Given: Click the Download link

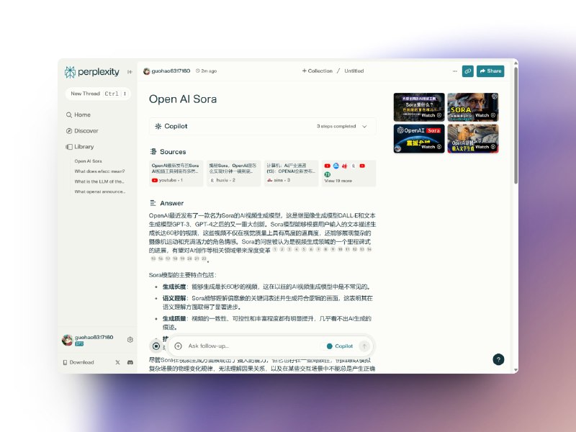Looking at the screenshot, I should [x=78, y=362].
